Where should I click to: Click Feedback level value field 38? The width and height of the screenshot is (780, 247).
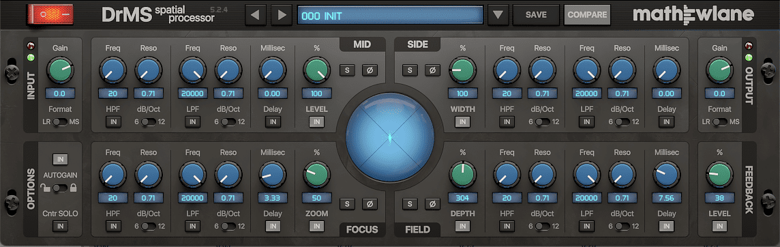click(x=719, y=198)
